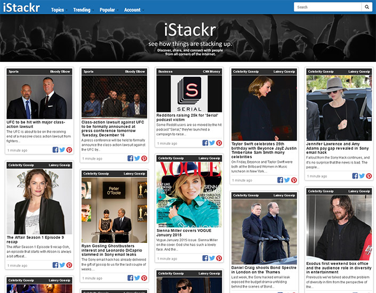The image size is (376, 293).
Task: Open the Serial podcast logo thumbnail
Action: [189, 94]
